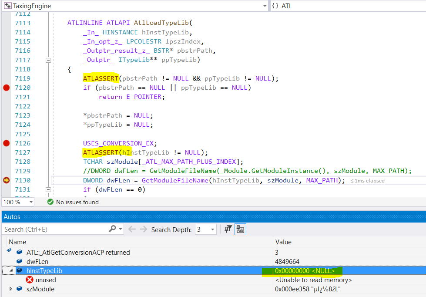426x297 pixels.
Task: Click AtlLoadTypeLib function name on line 7113
Action: click(161, 23)
